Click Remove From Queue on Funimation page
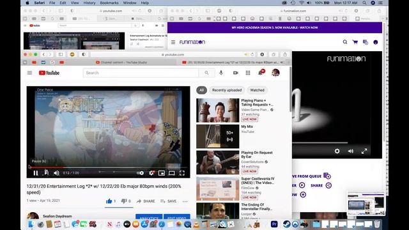 tap(311, 176)
